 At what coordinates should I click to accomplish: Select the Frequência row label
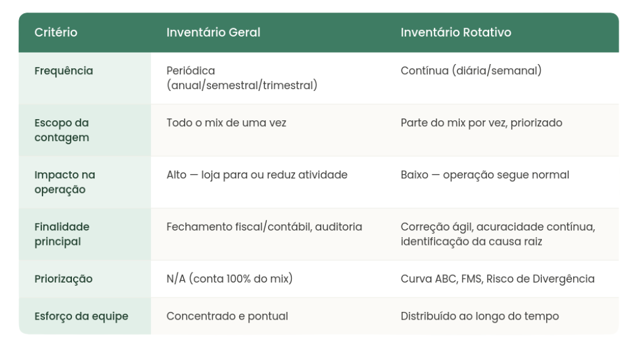pos(64,71)
